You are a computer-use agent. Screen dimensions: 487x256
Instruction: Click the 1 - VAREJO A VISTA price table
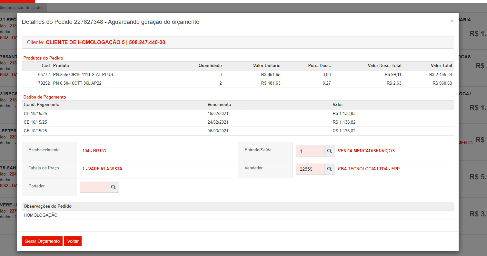point(102,169)
